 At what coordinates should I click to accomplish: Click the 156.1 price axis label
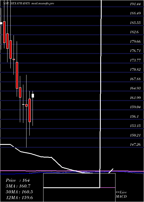click(134, 117)
